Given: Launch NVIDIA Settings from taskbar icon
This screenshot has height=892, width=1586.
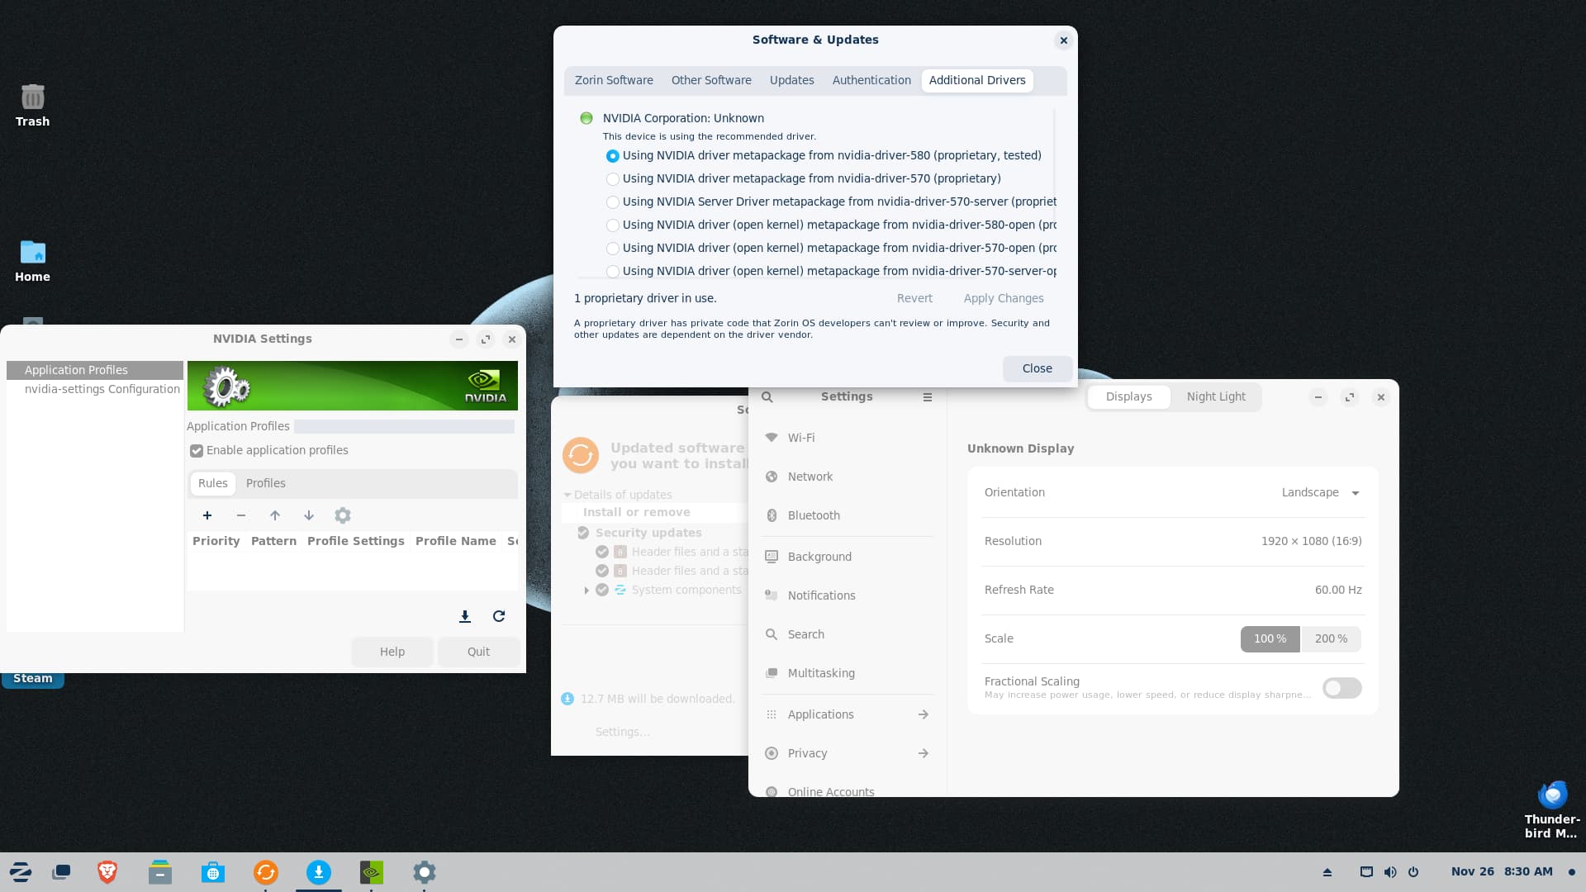Looking at the screenshot, I should 372,872.
